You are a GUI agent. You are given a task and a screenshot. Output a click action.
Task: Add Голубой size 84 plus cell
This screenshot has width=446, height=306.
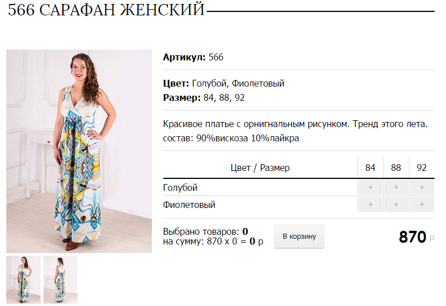371,187
